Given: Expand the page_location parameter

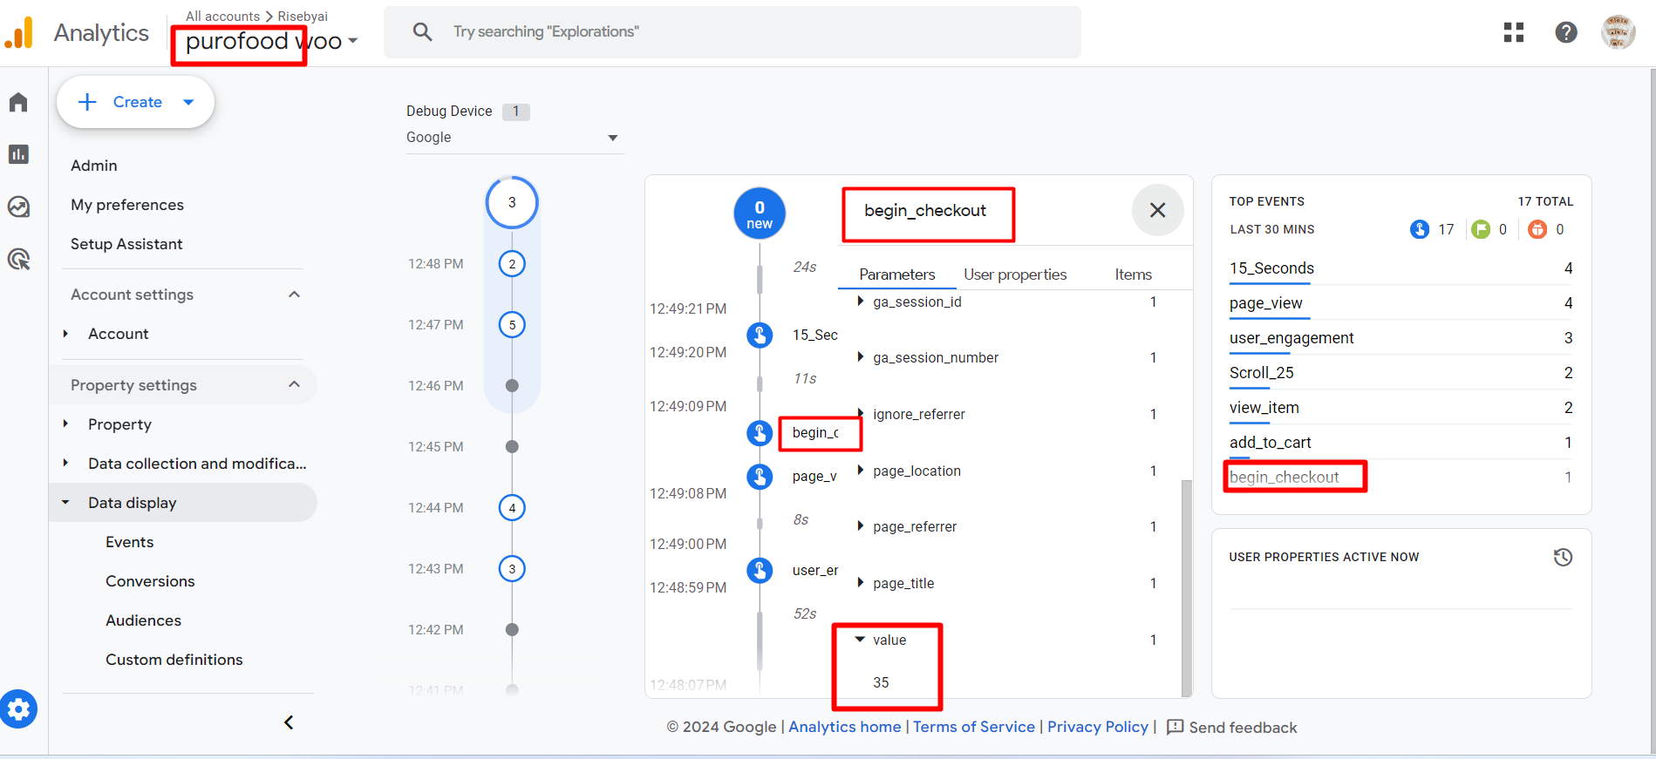Looking at the screenshot, I should [861, 471].
